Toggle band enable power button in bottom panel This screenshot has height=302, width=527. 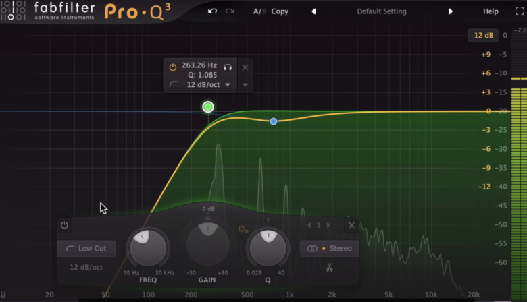tap(64, 225)
